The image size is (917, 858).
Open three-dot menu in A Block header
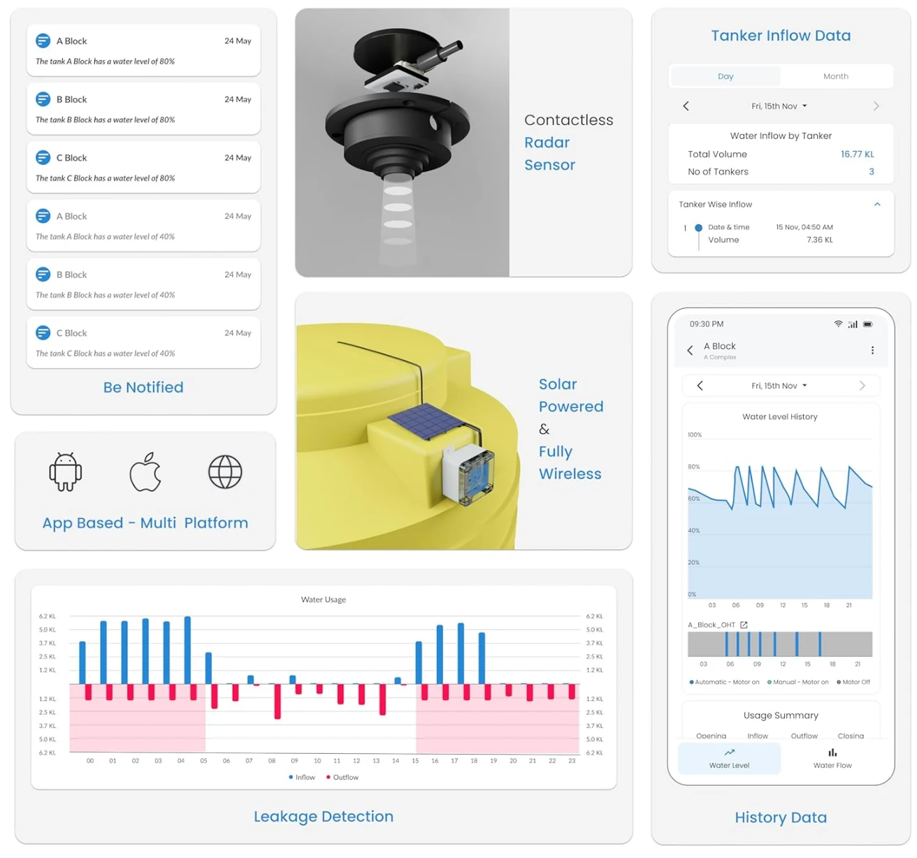pos(872,350)
